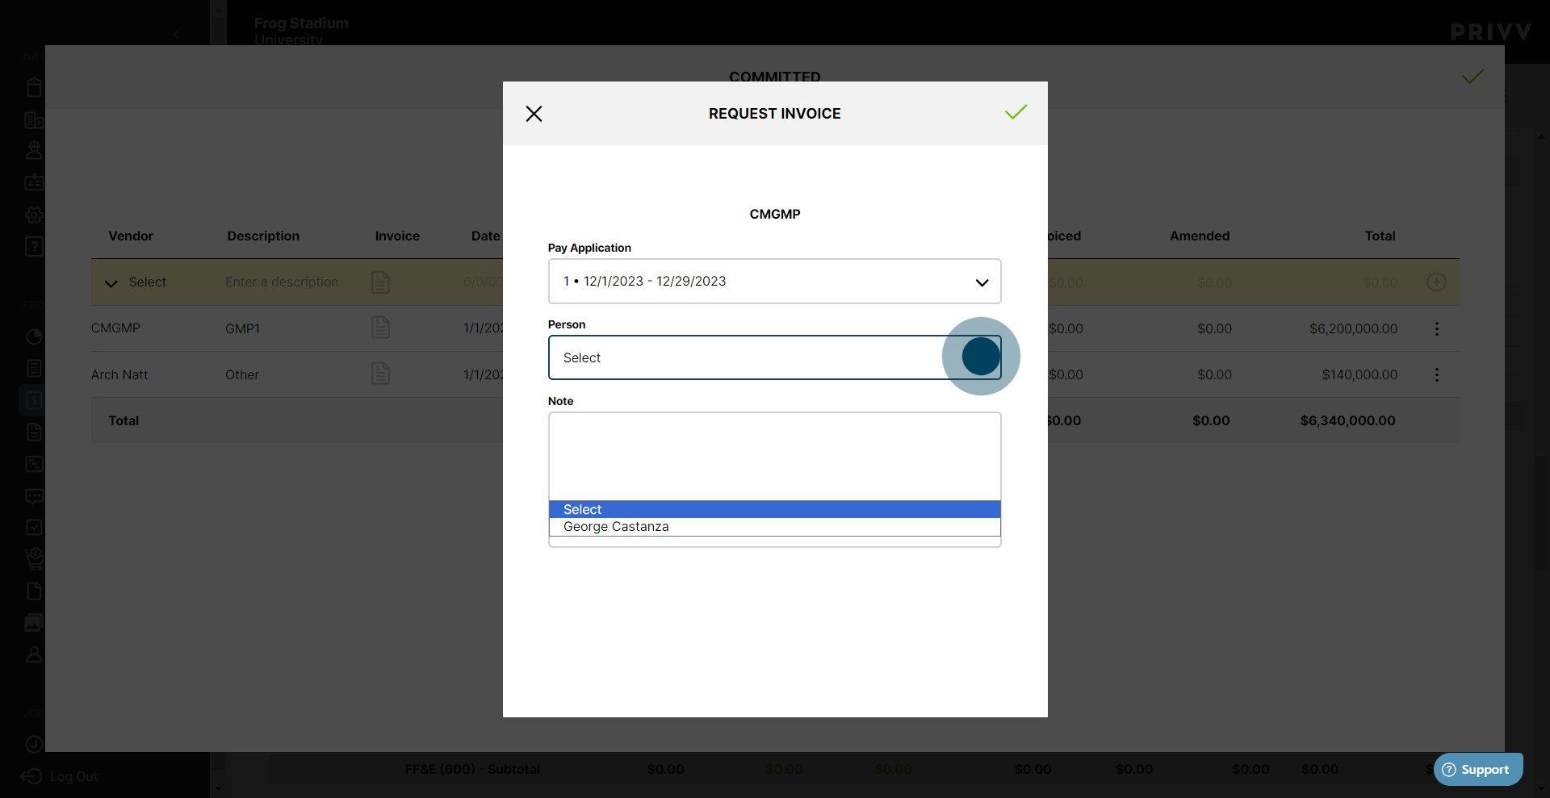Open the document list icon in sidebar

pyautogui.click(x=34, y=432)
